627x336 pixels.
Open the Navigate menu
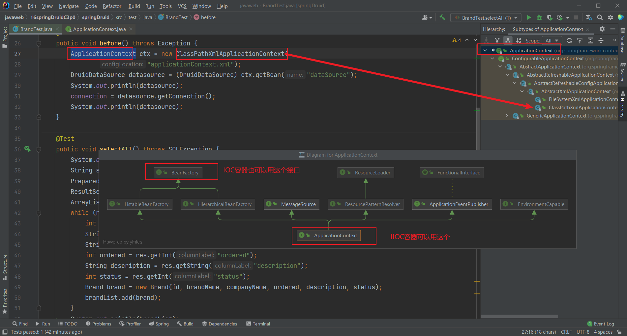(x=69, y=6)
